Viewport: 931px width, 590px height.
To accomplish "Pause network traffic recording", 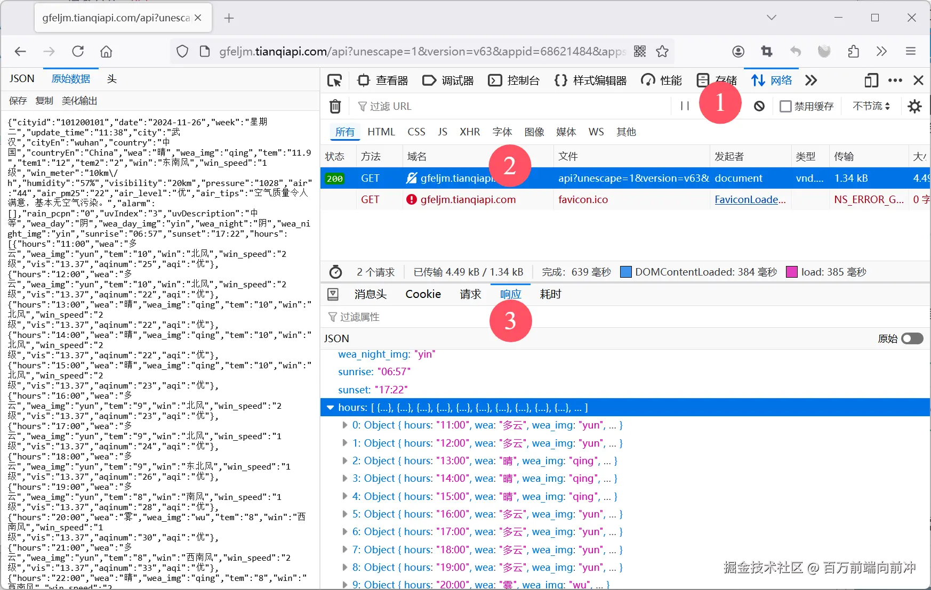I will coord(685,106).
